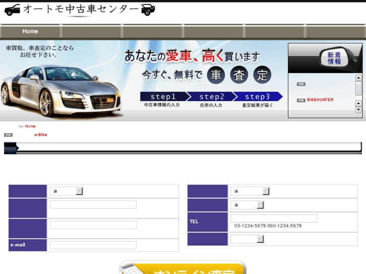Viewport: 366px width, 274px height.
Task: Click the e-mail input field
Action: [x=93, y=245]
